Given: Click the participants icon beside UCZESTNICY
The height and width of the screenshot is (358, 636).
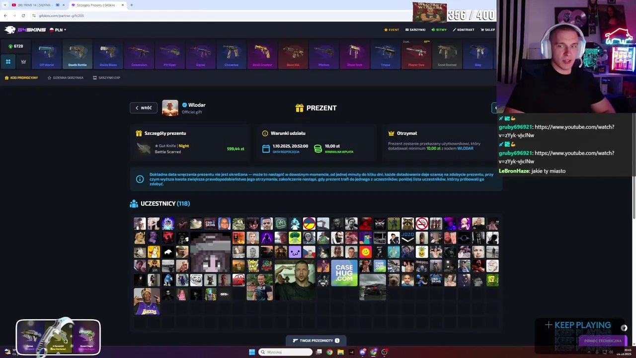Looking at the screenshot, I should pos(134,203).
